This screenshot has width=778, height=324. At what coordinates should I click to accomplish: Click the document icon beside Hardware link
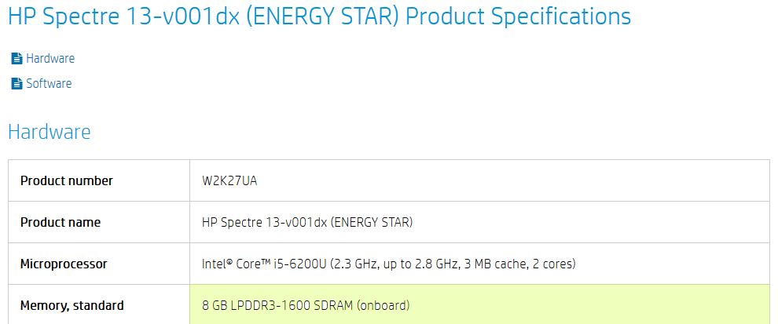pyautogui.click(x=16, y=58)
